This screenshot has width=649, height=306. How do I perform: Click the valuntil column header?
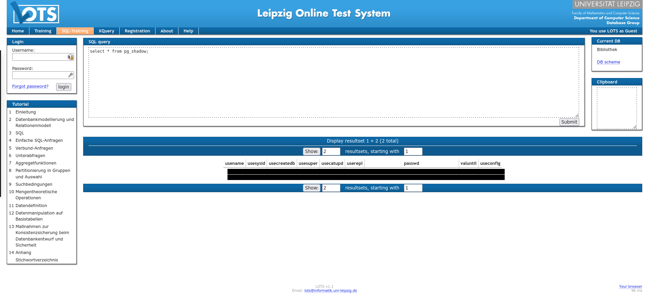pyautogui.click(x=468, y=163)
